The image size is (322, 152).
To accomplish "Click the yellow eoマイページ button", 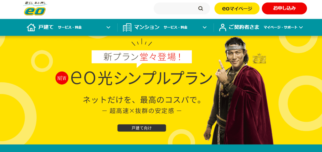I will (237, 9).
